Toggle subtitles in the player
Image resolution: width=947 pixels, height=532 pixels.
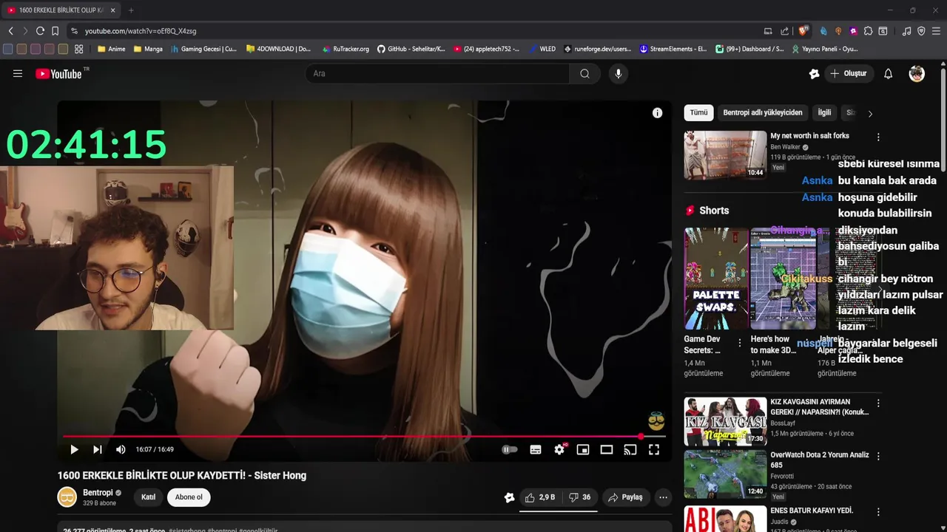(536, 449)
